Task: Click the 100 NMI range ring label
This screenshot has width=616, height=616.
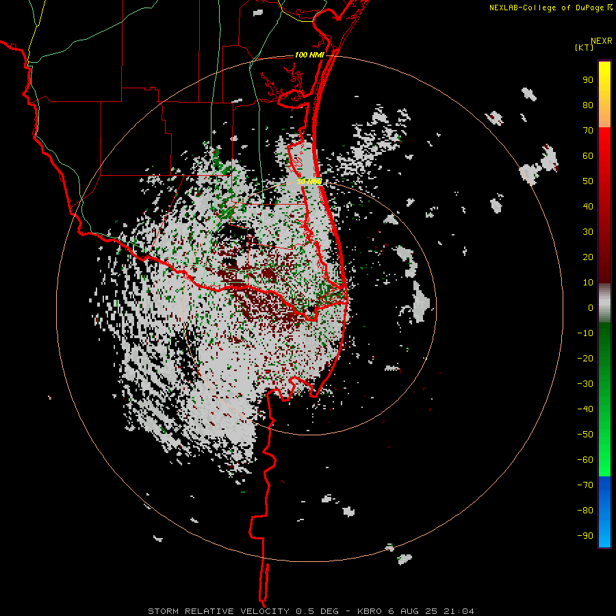Action: tap(309, 55)
